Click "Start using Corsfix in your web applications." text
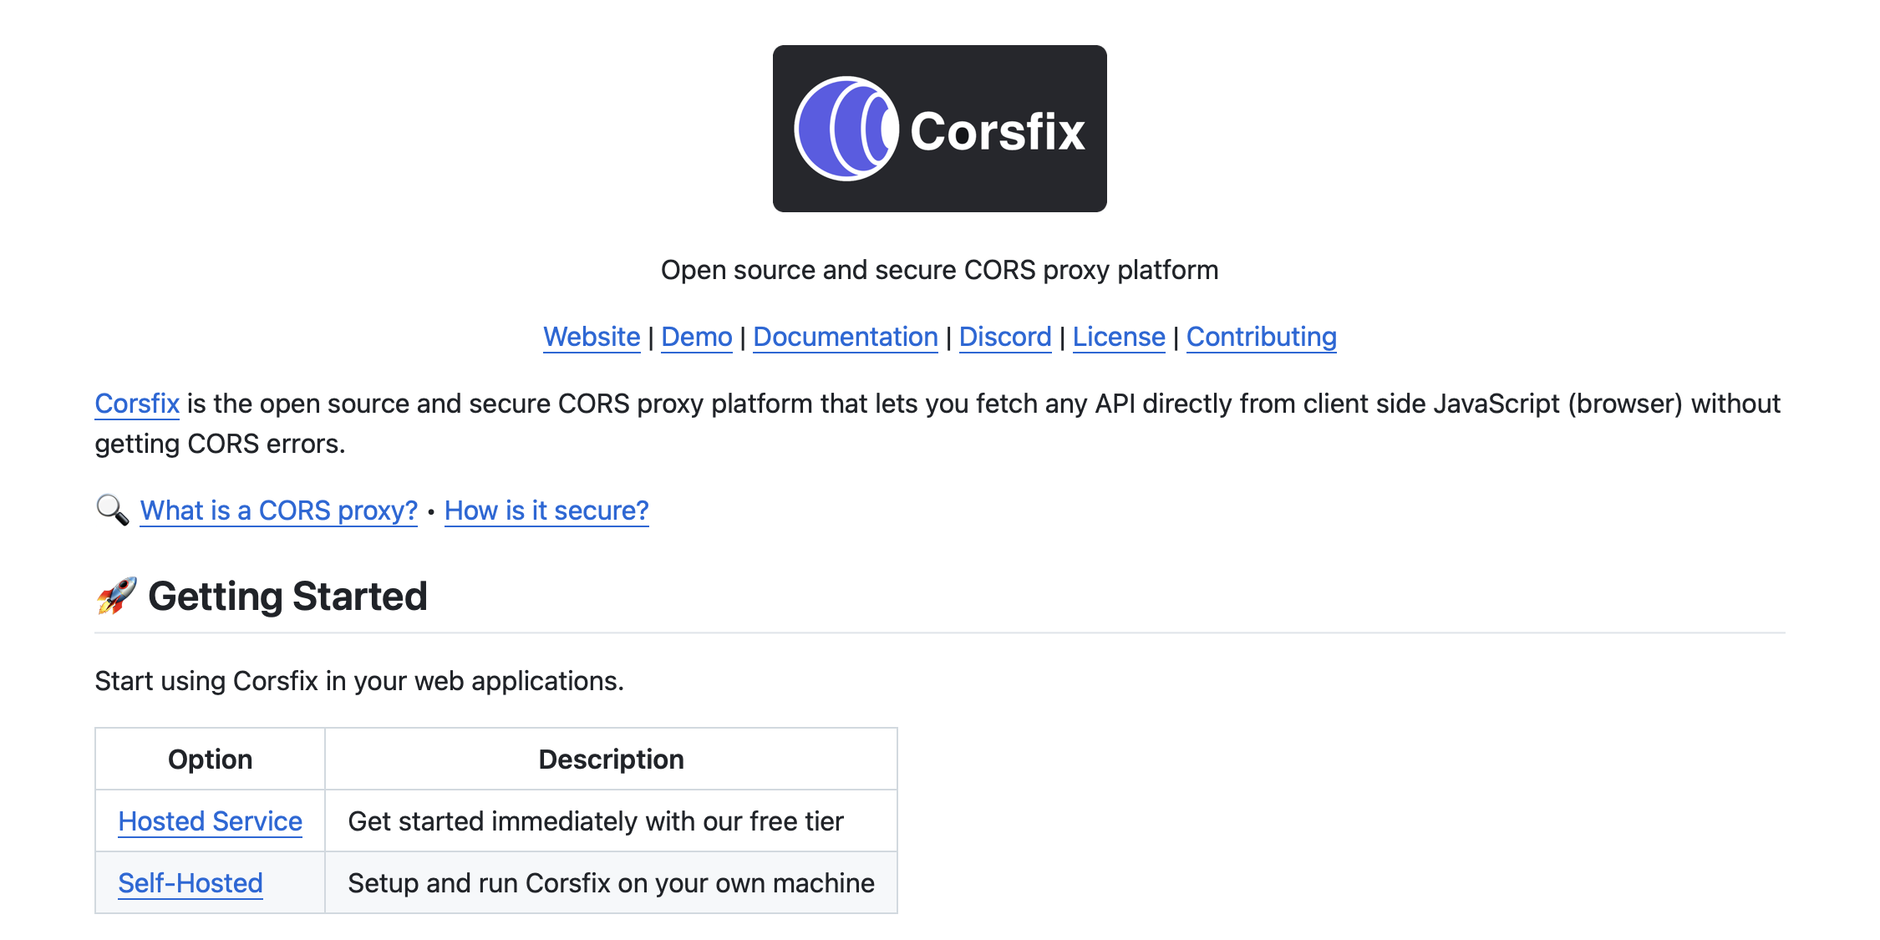 click(x=359, y=681)
